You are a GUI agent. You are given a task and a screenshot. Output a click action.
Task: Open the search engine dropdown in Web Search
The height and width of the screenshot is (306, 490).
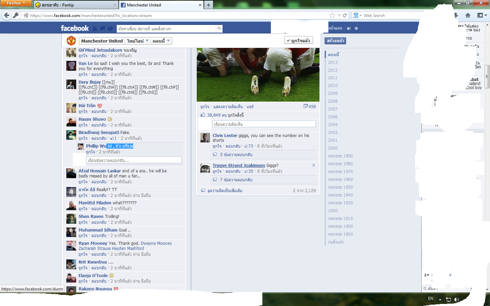click(x=357, y=15)
